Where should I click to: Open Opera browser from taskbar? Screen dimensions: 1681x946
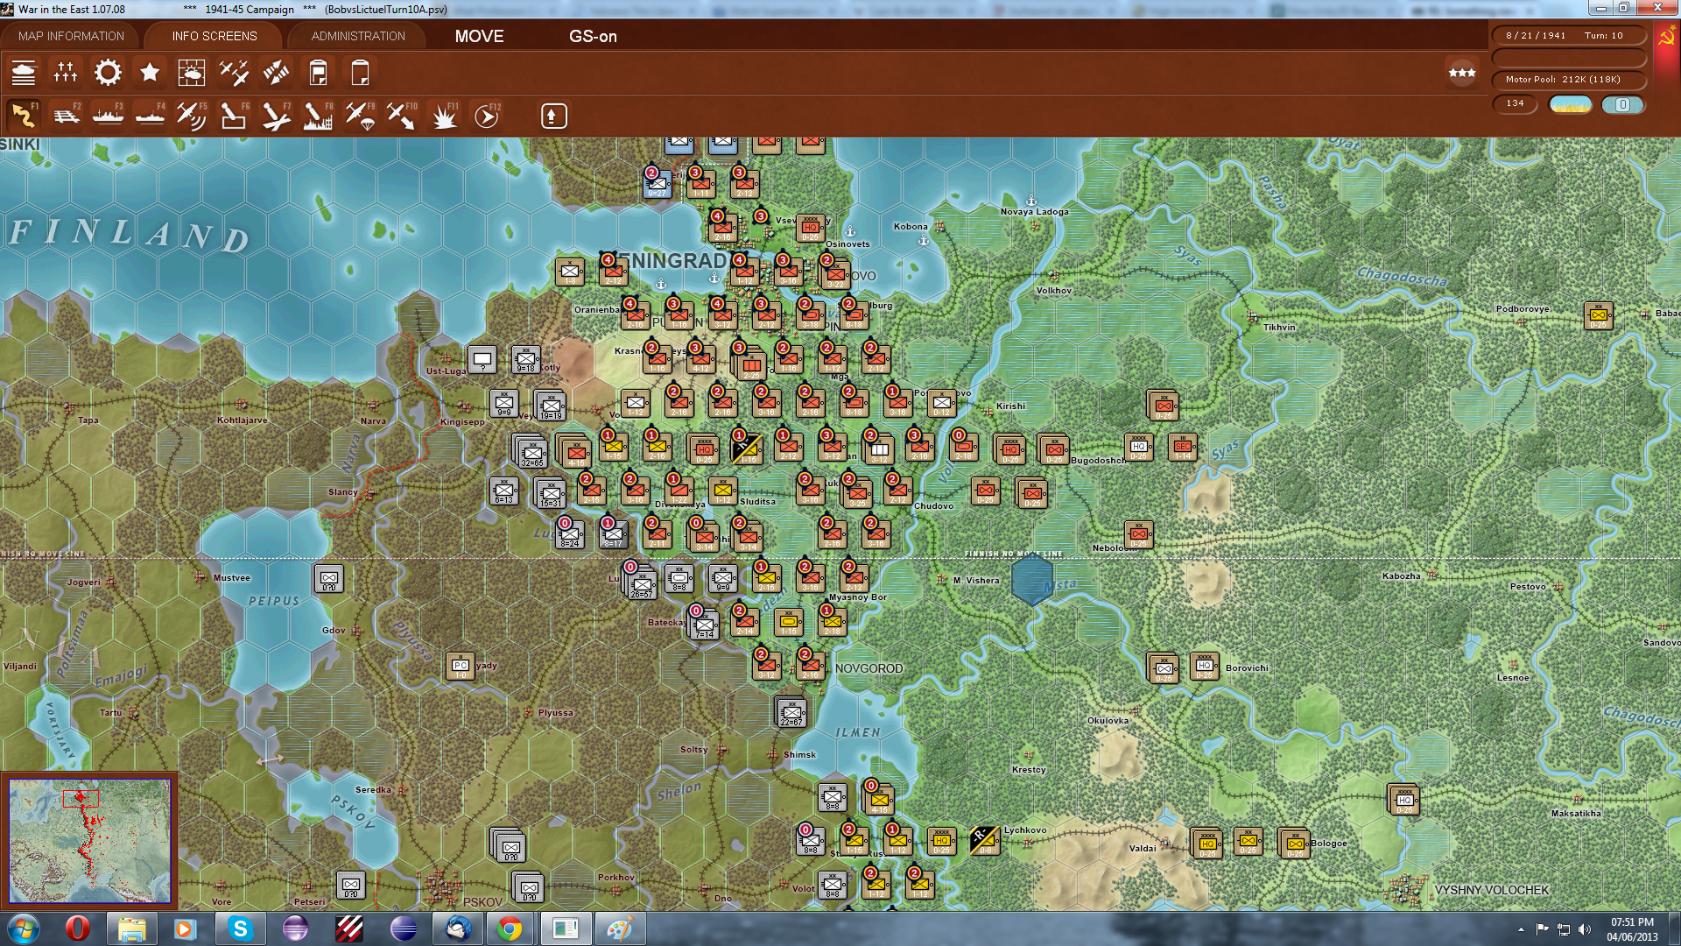(x=78, y=928)
